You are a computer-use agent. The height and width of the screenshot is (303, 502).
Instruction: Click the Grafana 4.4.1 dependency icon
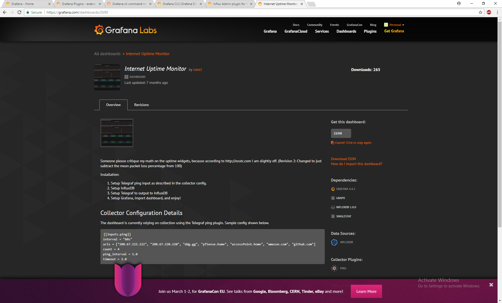pos(333,189)
